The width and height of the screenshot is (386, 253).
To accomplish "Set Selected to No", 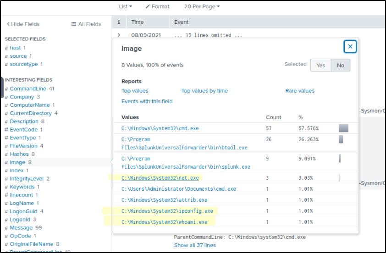I will click(341, 65).
